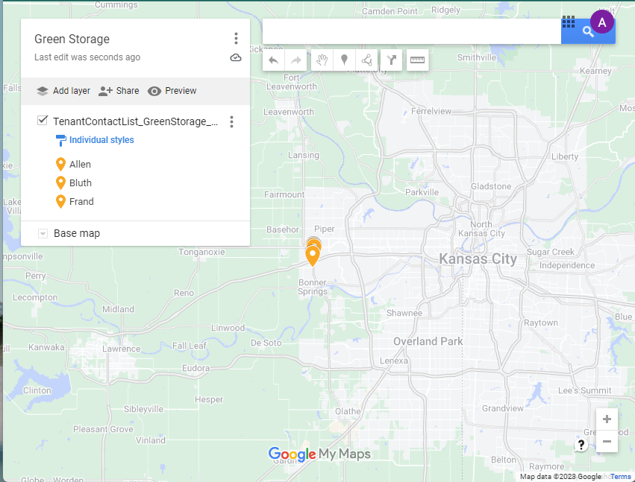Click the orange marker on the map
Viewport: 635px width, 482px height.
pyautogui.click(x=312, y=256)
